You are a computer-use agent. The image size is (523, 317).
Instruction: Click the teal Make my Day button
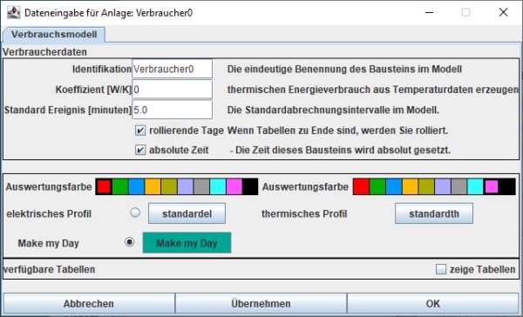[x=187, y=243]
